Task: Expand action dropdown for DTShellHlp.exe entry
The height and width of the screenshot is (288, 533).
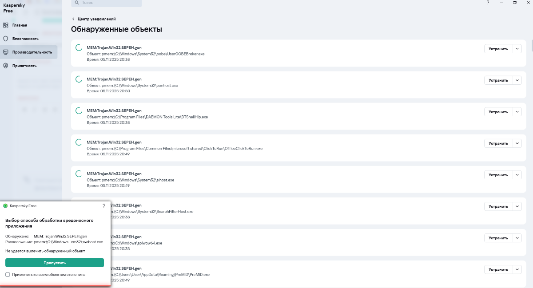Action: pos(517,112)
